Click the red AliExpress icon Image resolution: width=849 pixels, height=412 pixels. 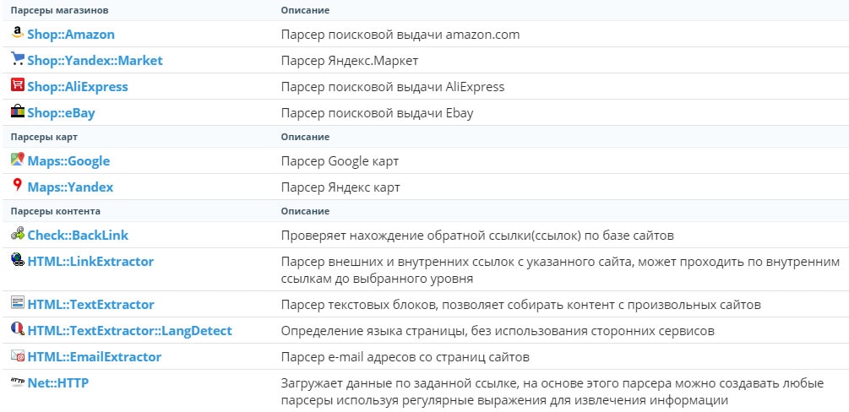[18, 84]
